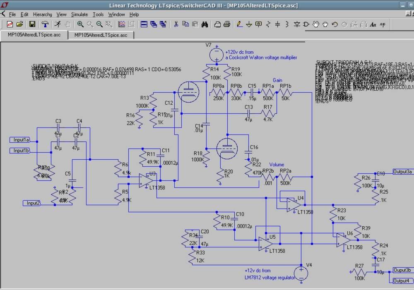Select the Draw Wire pencil tool
The image size is (414, 290).
[239, 24]
